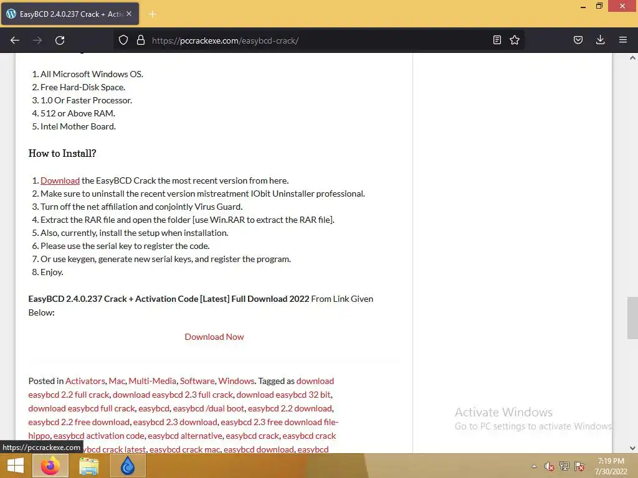Open Firefox from the taskbar

point(50,466)
